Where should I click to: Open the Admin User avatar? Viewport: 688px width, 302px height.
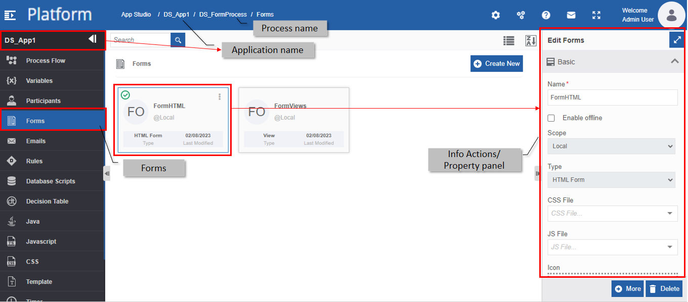point(671,15)
